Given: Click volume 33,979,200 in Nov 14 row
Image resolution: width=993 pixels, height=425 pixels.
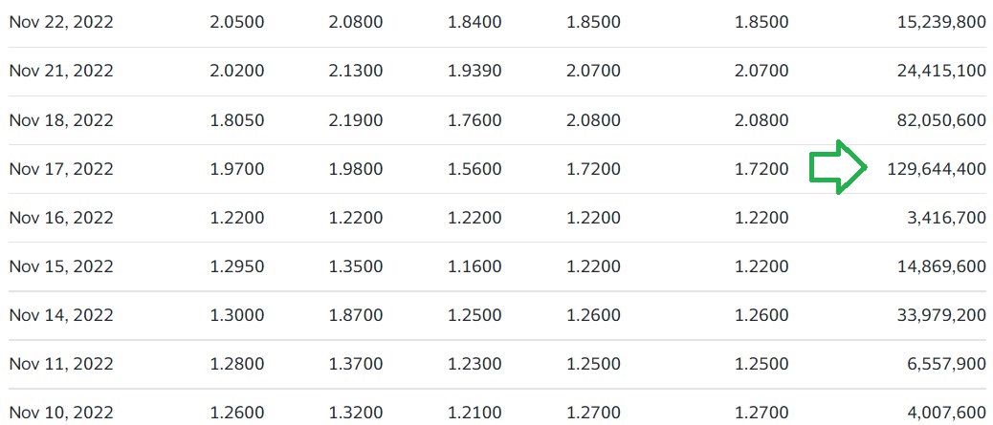Looking at the screenshot, I should (941, 315).
